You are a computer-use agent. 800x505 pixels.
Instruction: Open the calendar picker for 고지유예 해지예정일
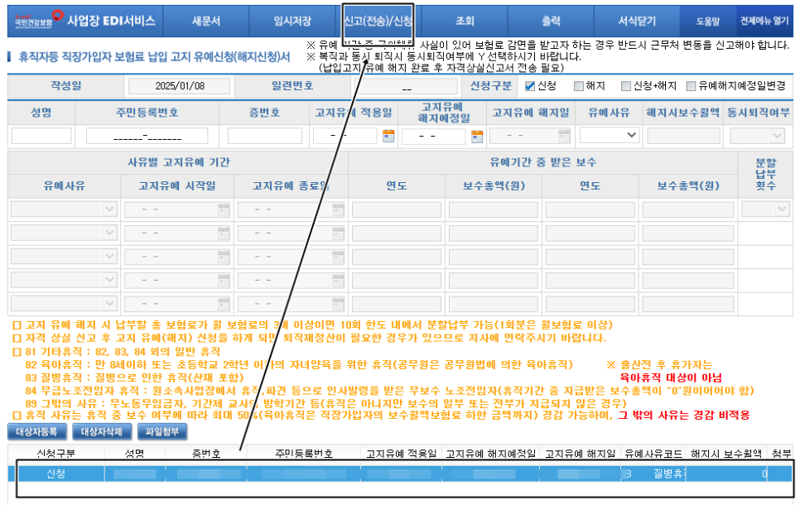coord(476,136)
